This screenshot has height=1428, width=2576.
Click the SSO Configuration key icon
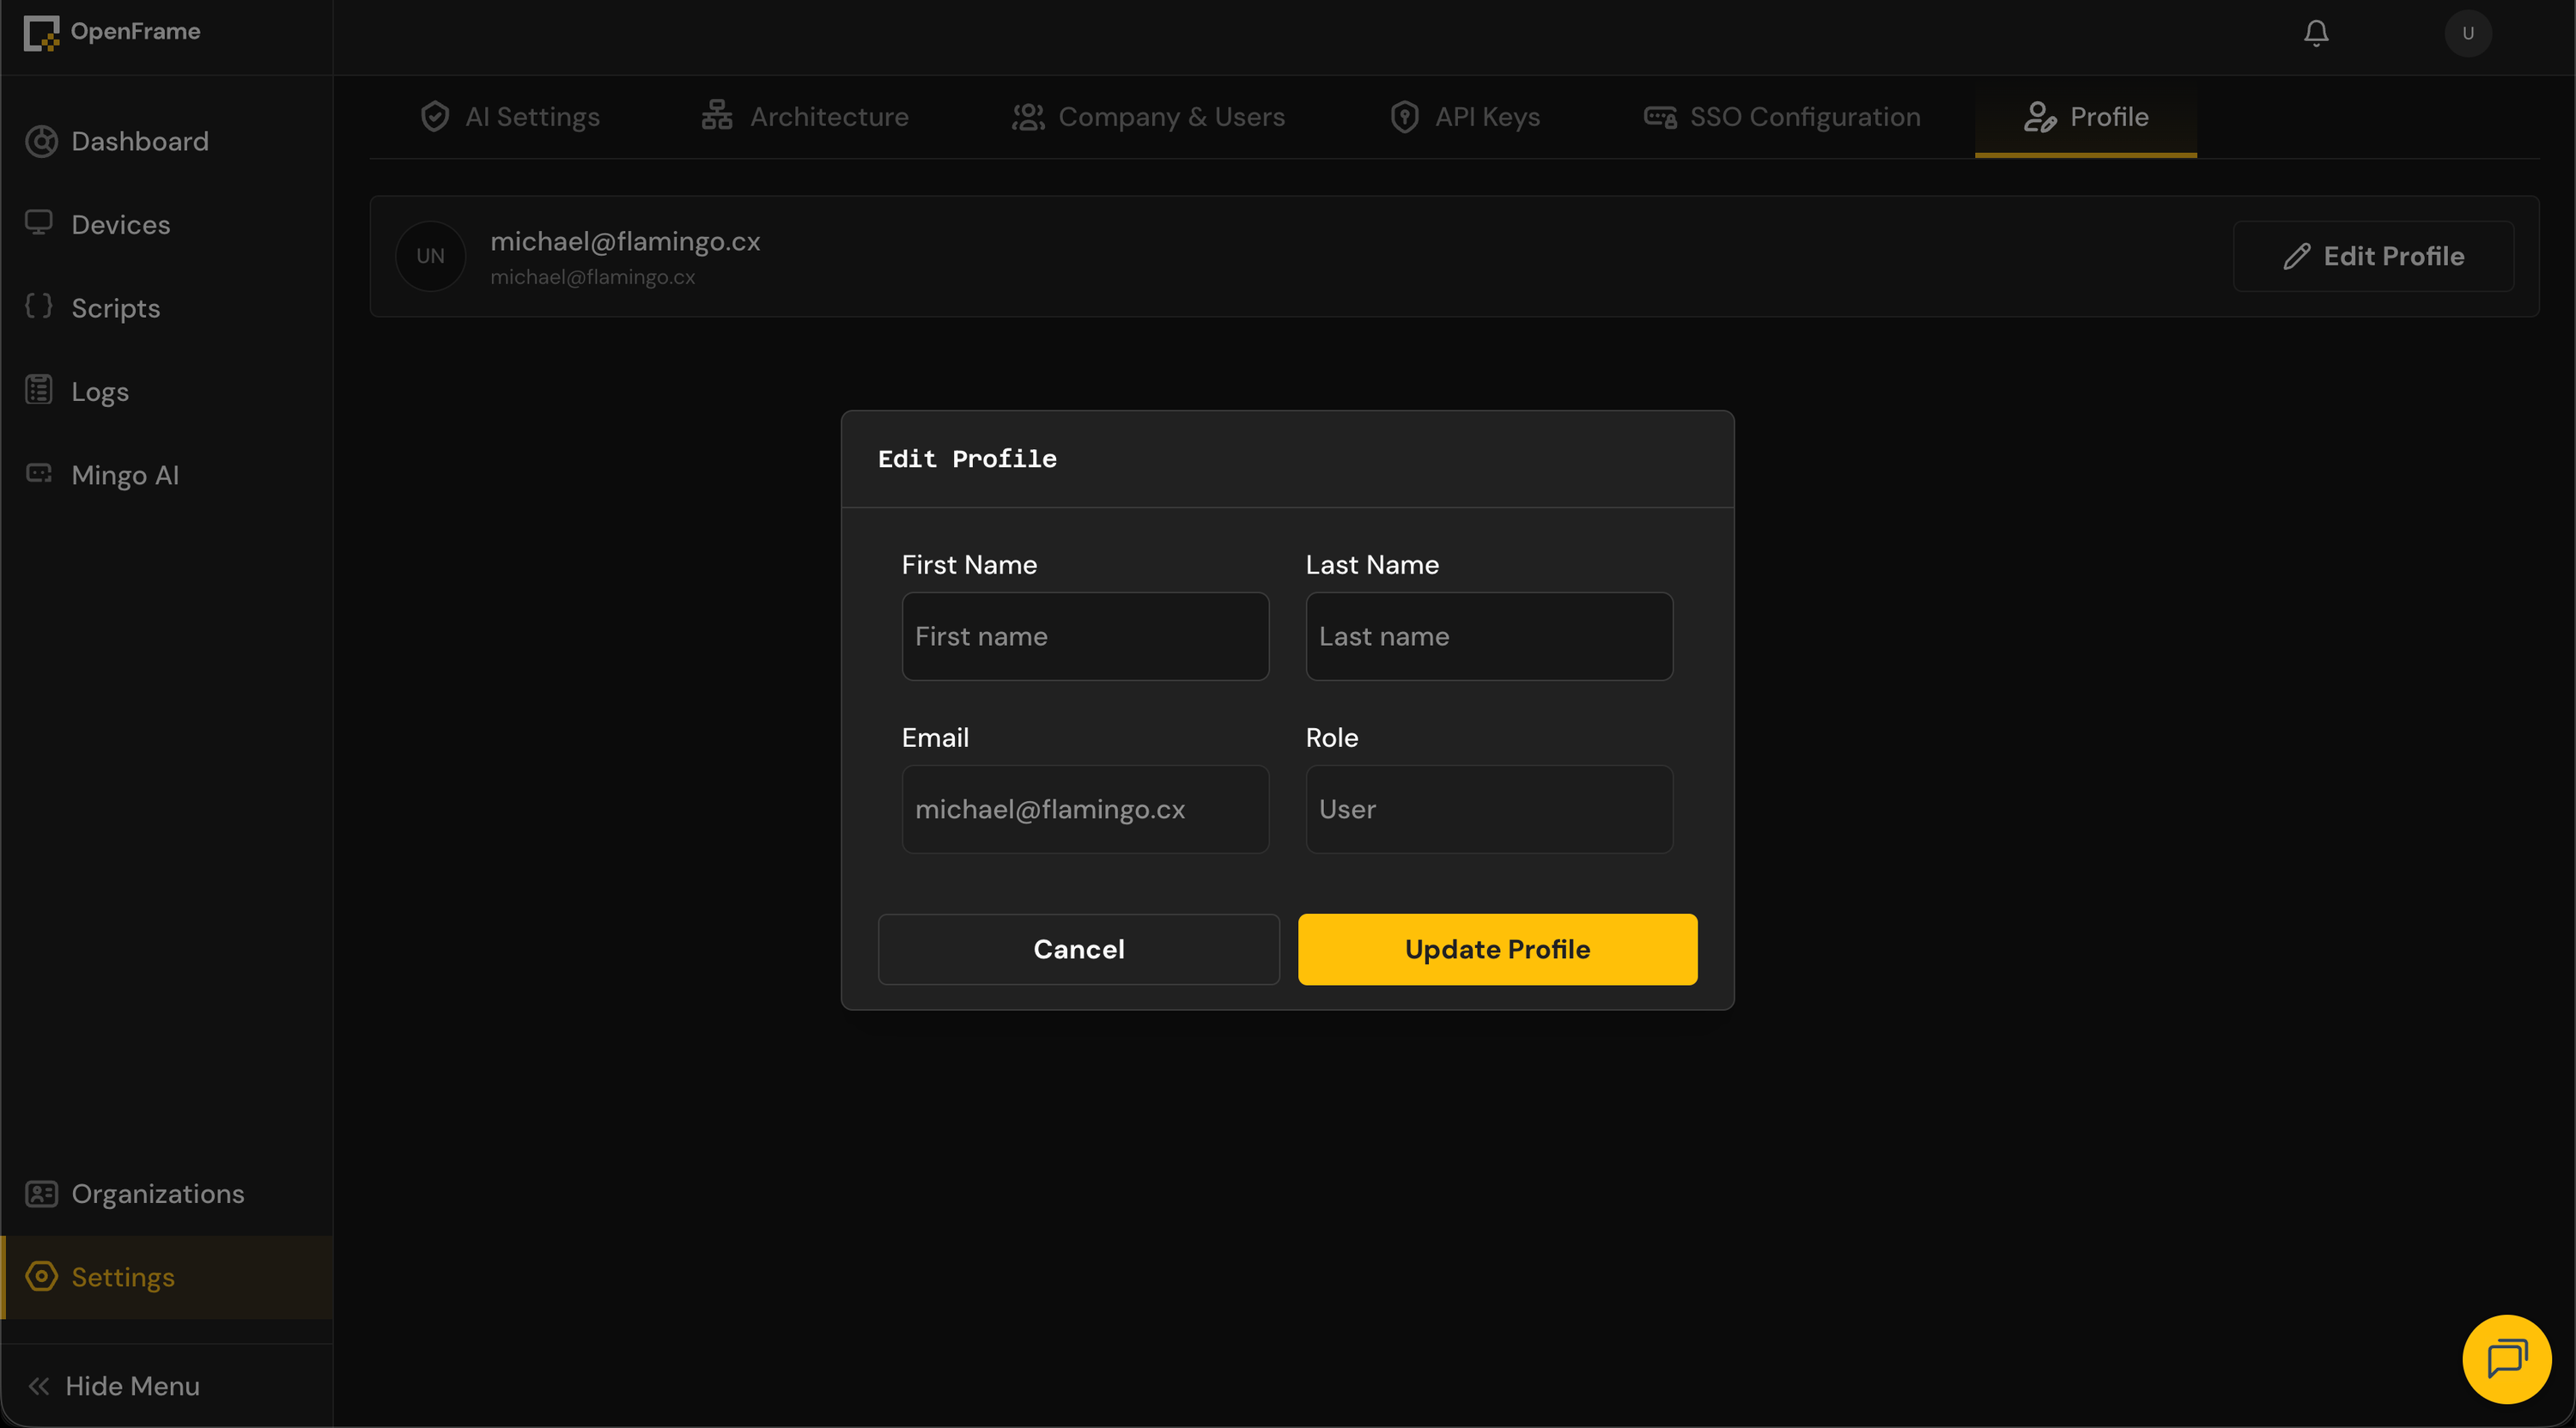click(1660, 117)
